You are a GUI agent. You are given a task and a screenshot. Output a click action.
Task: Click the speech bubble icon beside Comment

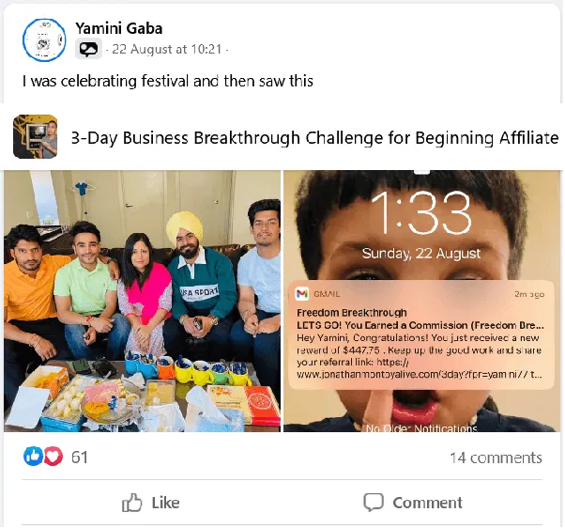pyautogui.click(x=374, y=502)
